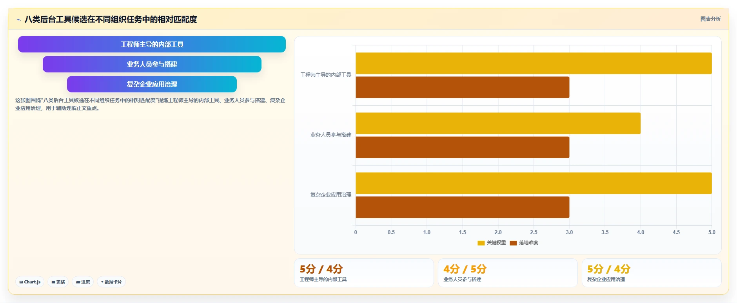Select the 业务人员参与搭建 funnel bar
This screenshot has height=303, width=737.
tap(152, 64)
